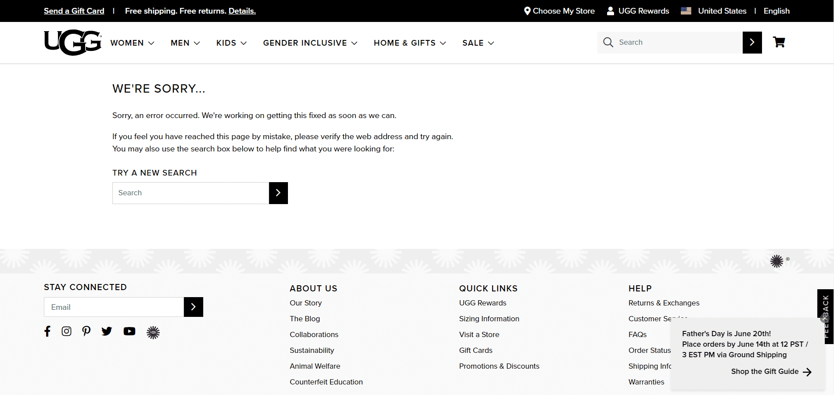This screenshot has height=395, width=834.
Task: Click the header search magnifier icon
Action: coord(608,42)
